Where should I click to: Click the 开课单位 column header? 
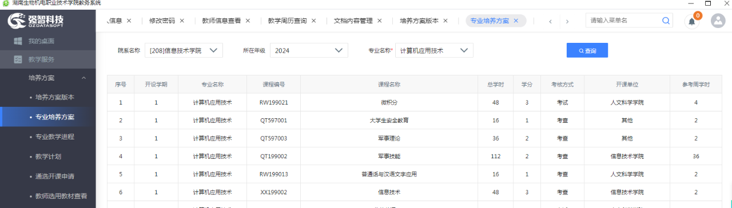pos(627,84)
